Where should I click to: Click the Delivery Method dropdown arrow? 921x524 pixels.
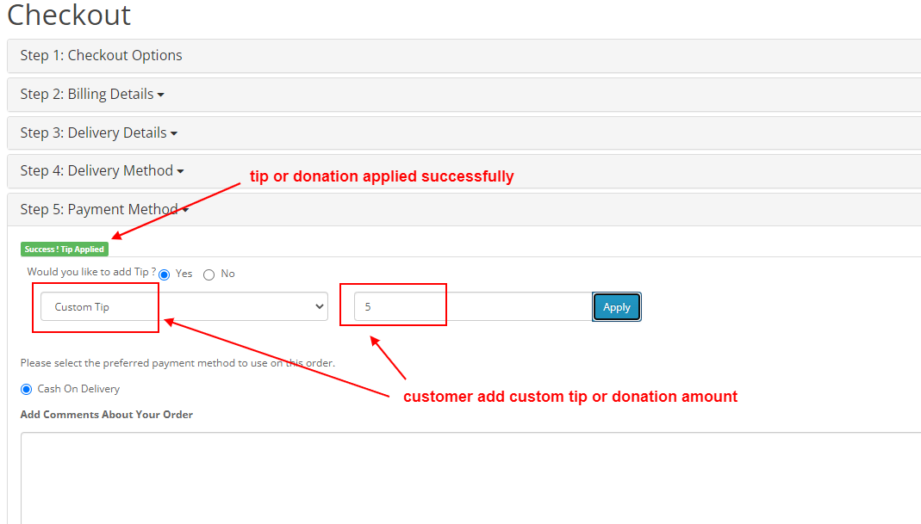coord(180,171)
